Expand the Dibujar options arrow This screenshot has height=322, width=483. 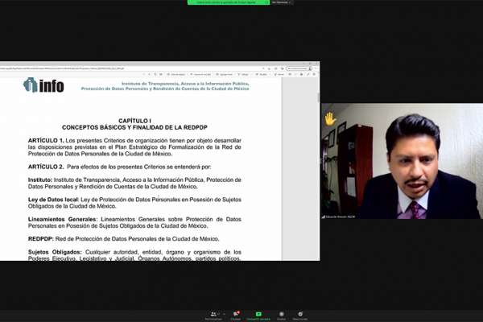(252, 74)
